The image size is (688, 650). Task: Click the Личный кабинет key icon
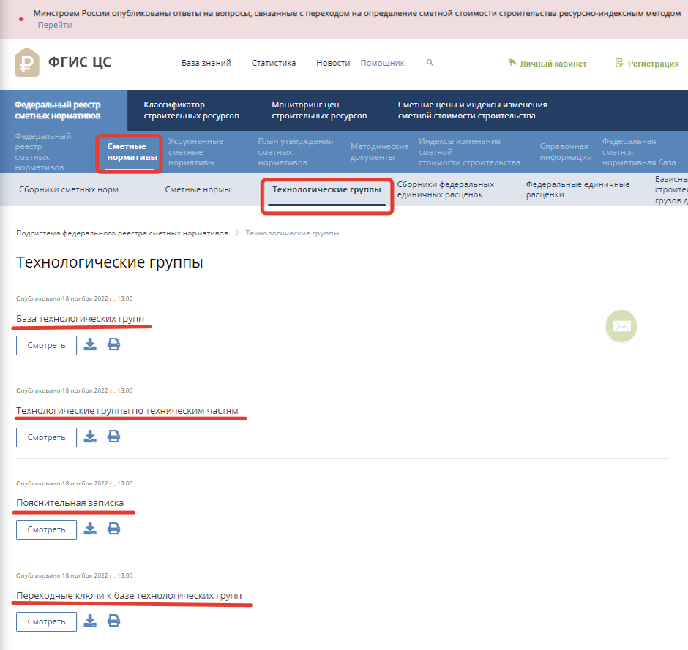pyautogui.click(x=512, y=63)
